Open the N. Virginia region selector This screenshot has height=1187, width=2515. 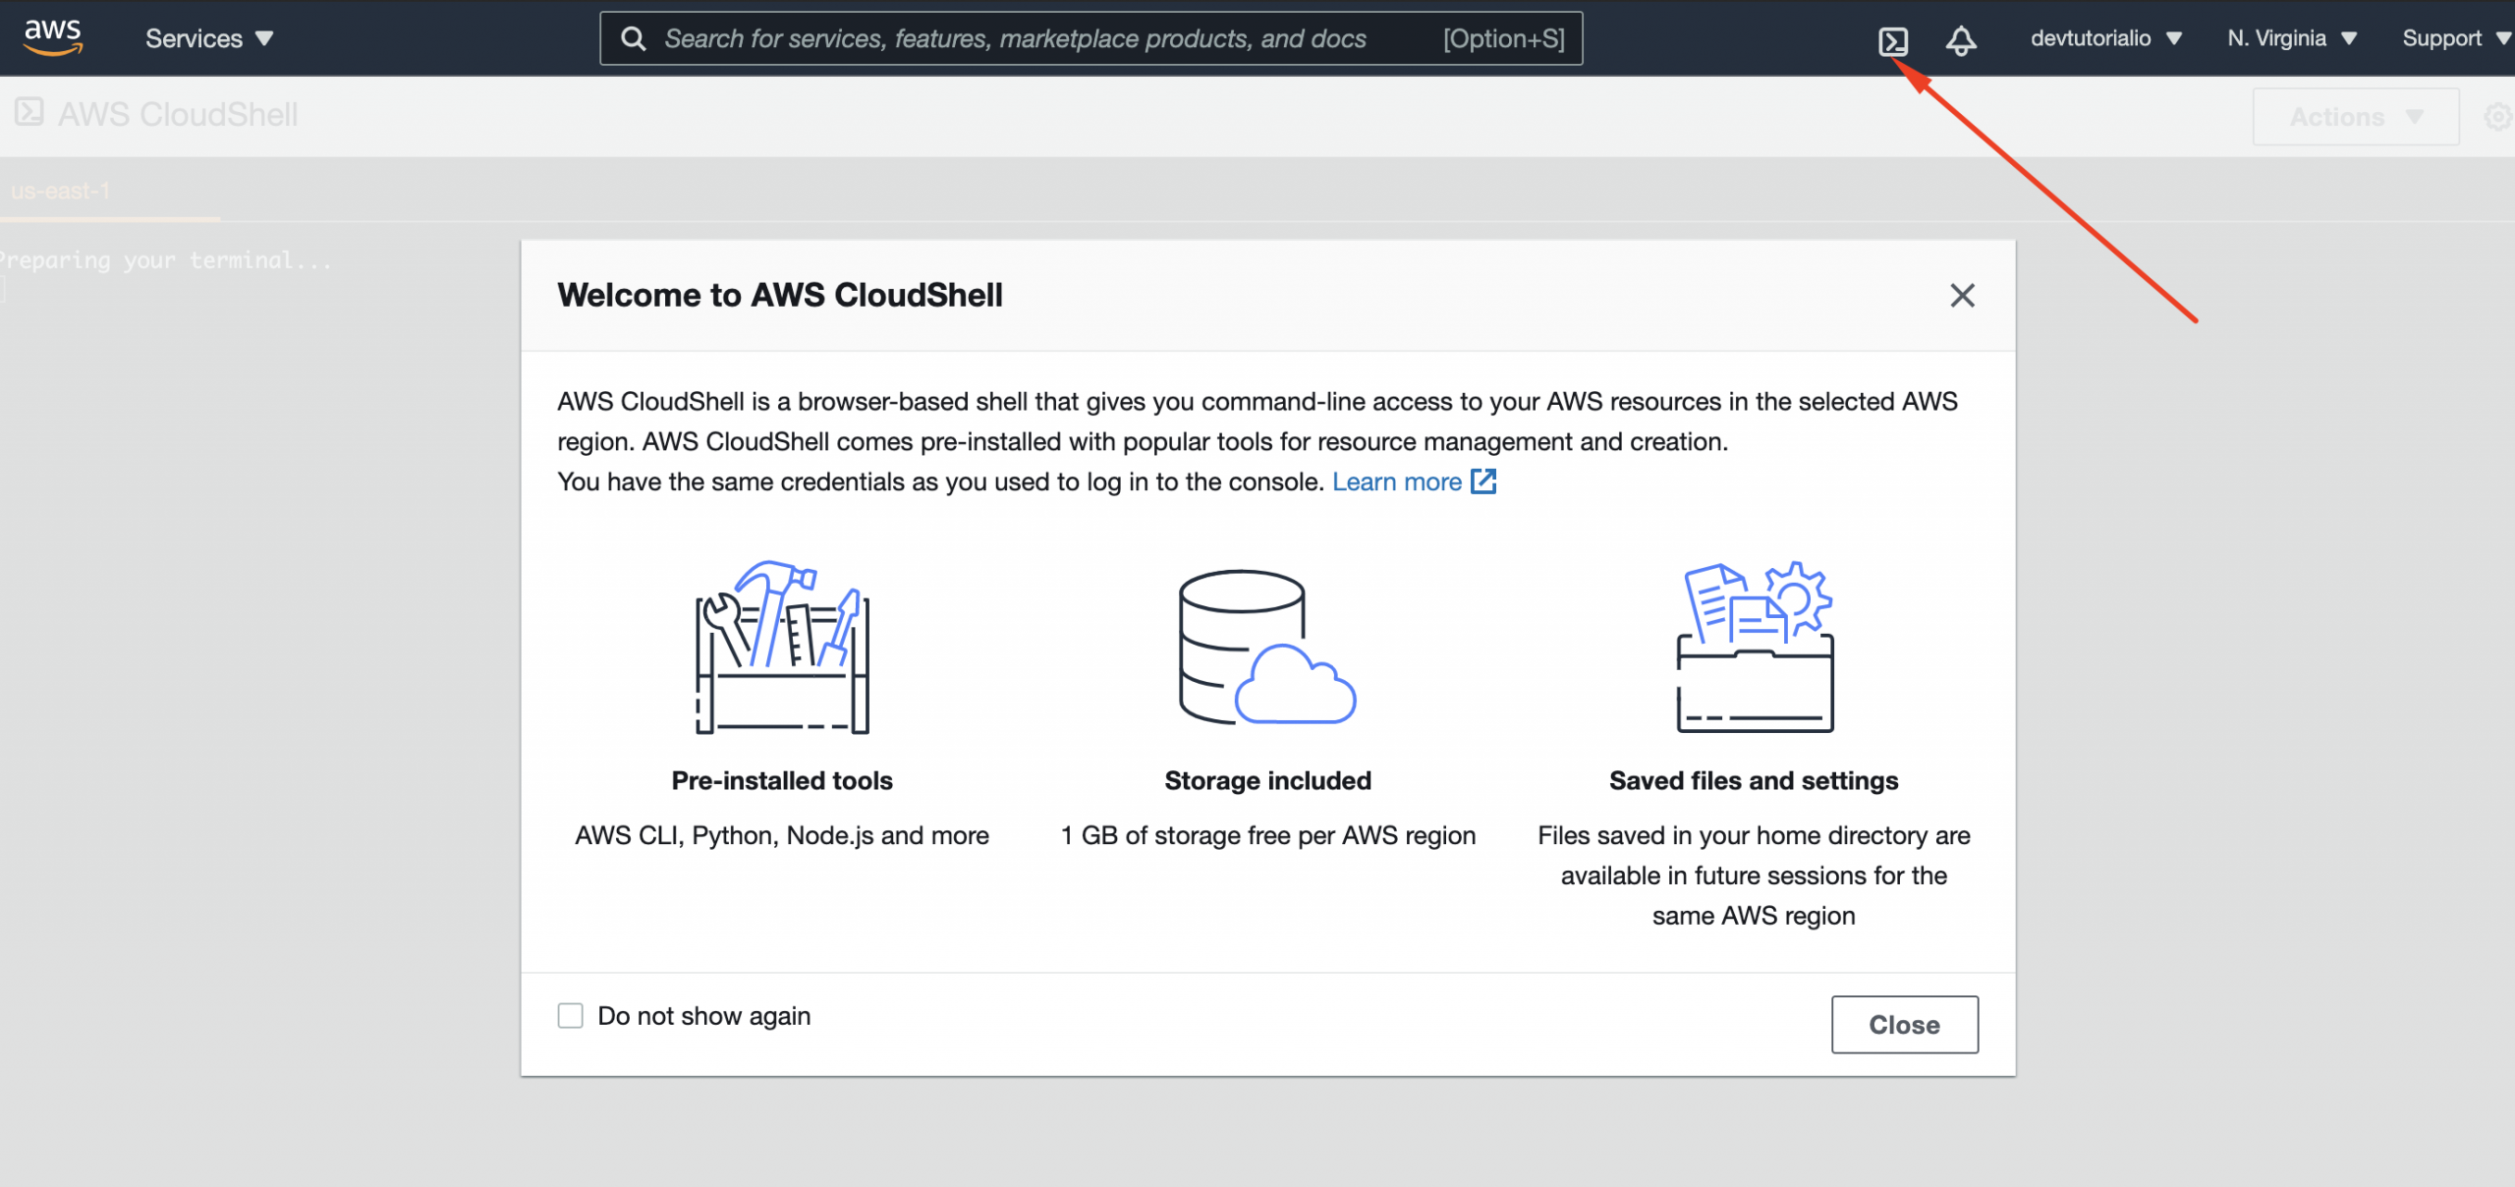pos(2291,38)
